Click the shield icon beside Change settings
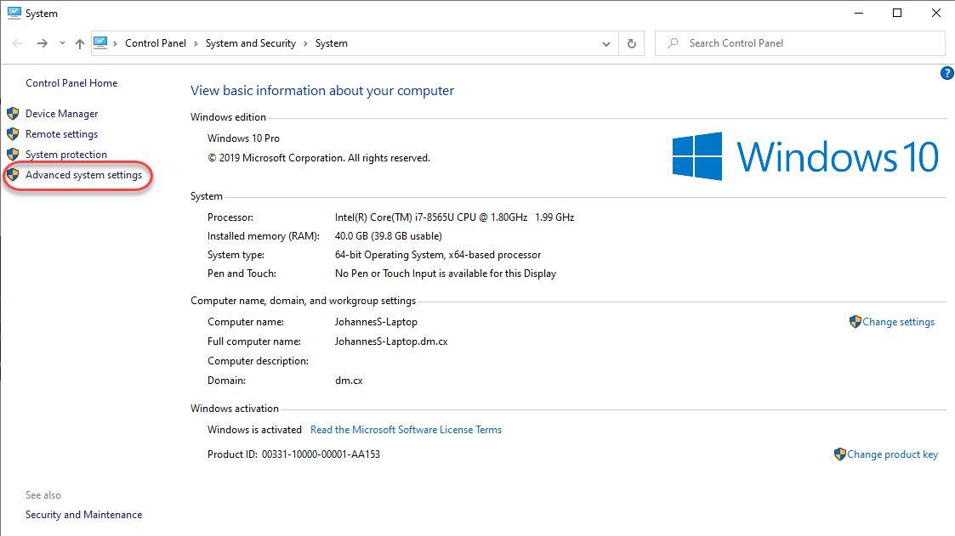The height and width of the screenshot is (536, 955). click(856, 322)
